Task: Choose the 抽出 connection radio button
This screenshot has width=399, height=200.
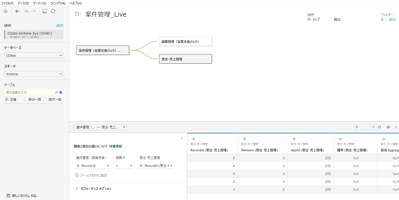Action: [330, 19]
